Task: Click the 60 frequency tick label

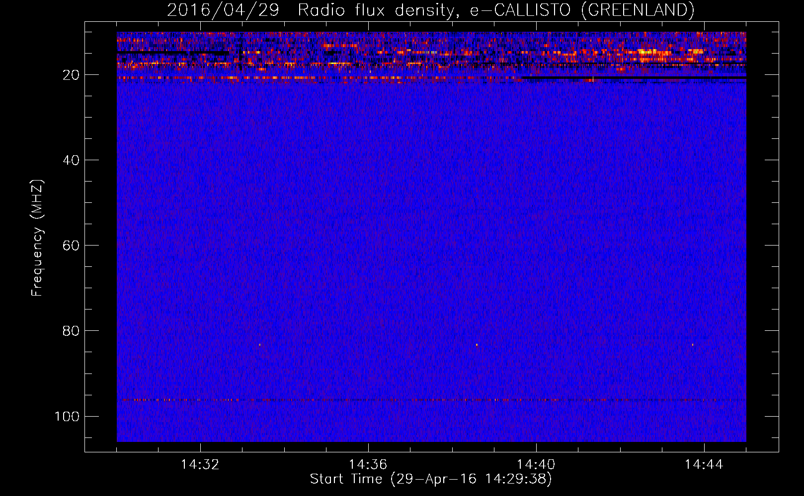Action: click(71, 246)
